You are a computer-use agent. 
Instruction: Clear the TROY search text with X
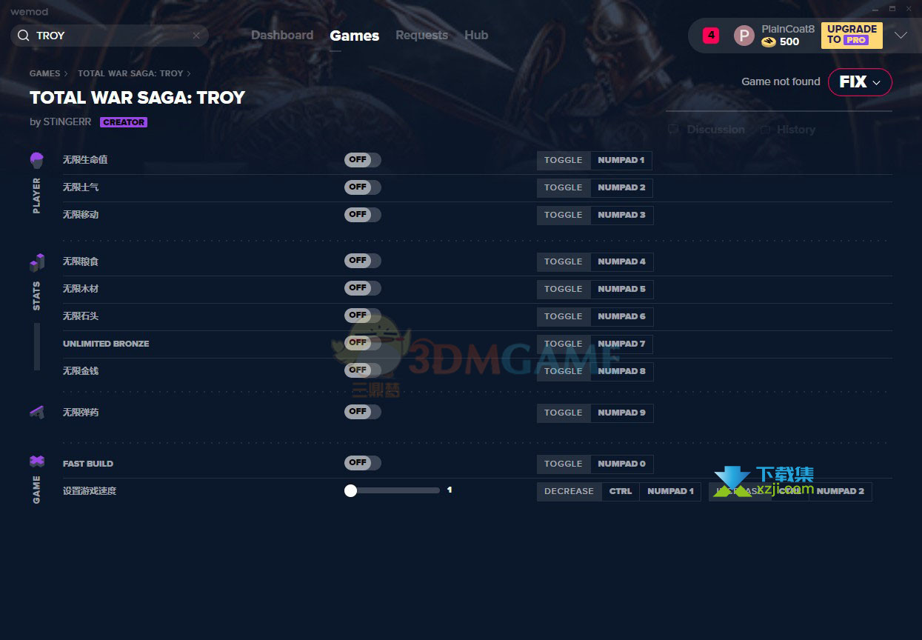pyautogui.click(x=196, y=36)
